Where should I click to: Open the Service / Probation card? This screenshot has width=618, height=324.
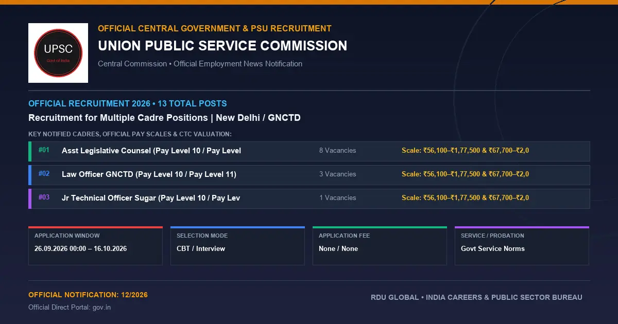click(522, 246)
